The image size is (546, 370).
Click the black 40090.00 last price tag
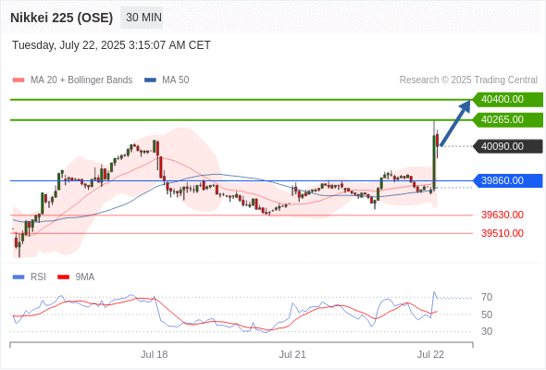click(508, 146)
